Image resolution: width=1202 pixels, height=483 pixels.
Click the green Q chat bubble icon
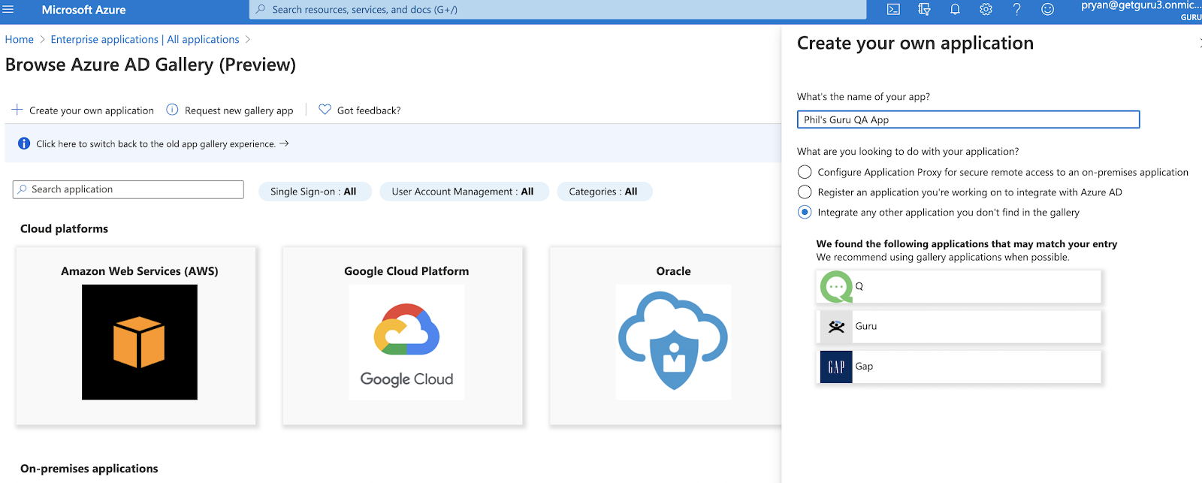coord(835,286)
